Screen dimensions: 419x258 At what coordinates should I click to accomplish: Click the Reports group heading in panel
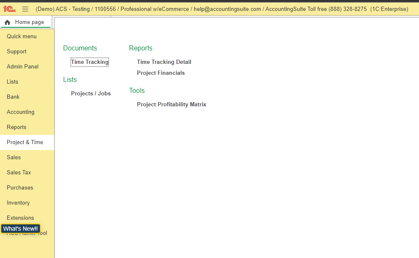(x=140, y=48)
